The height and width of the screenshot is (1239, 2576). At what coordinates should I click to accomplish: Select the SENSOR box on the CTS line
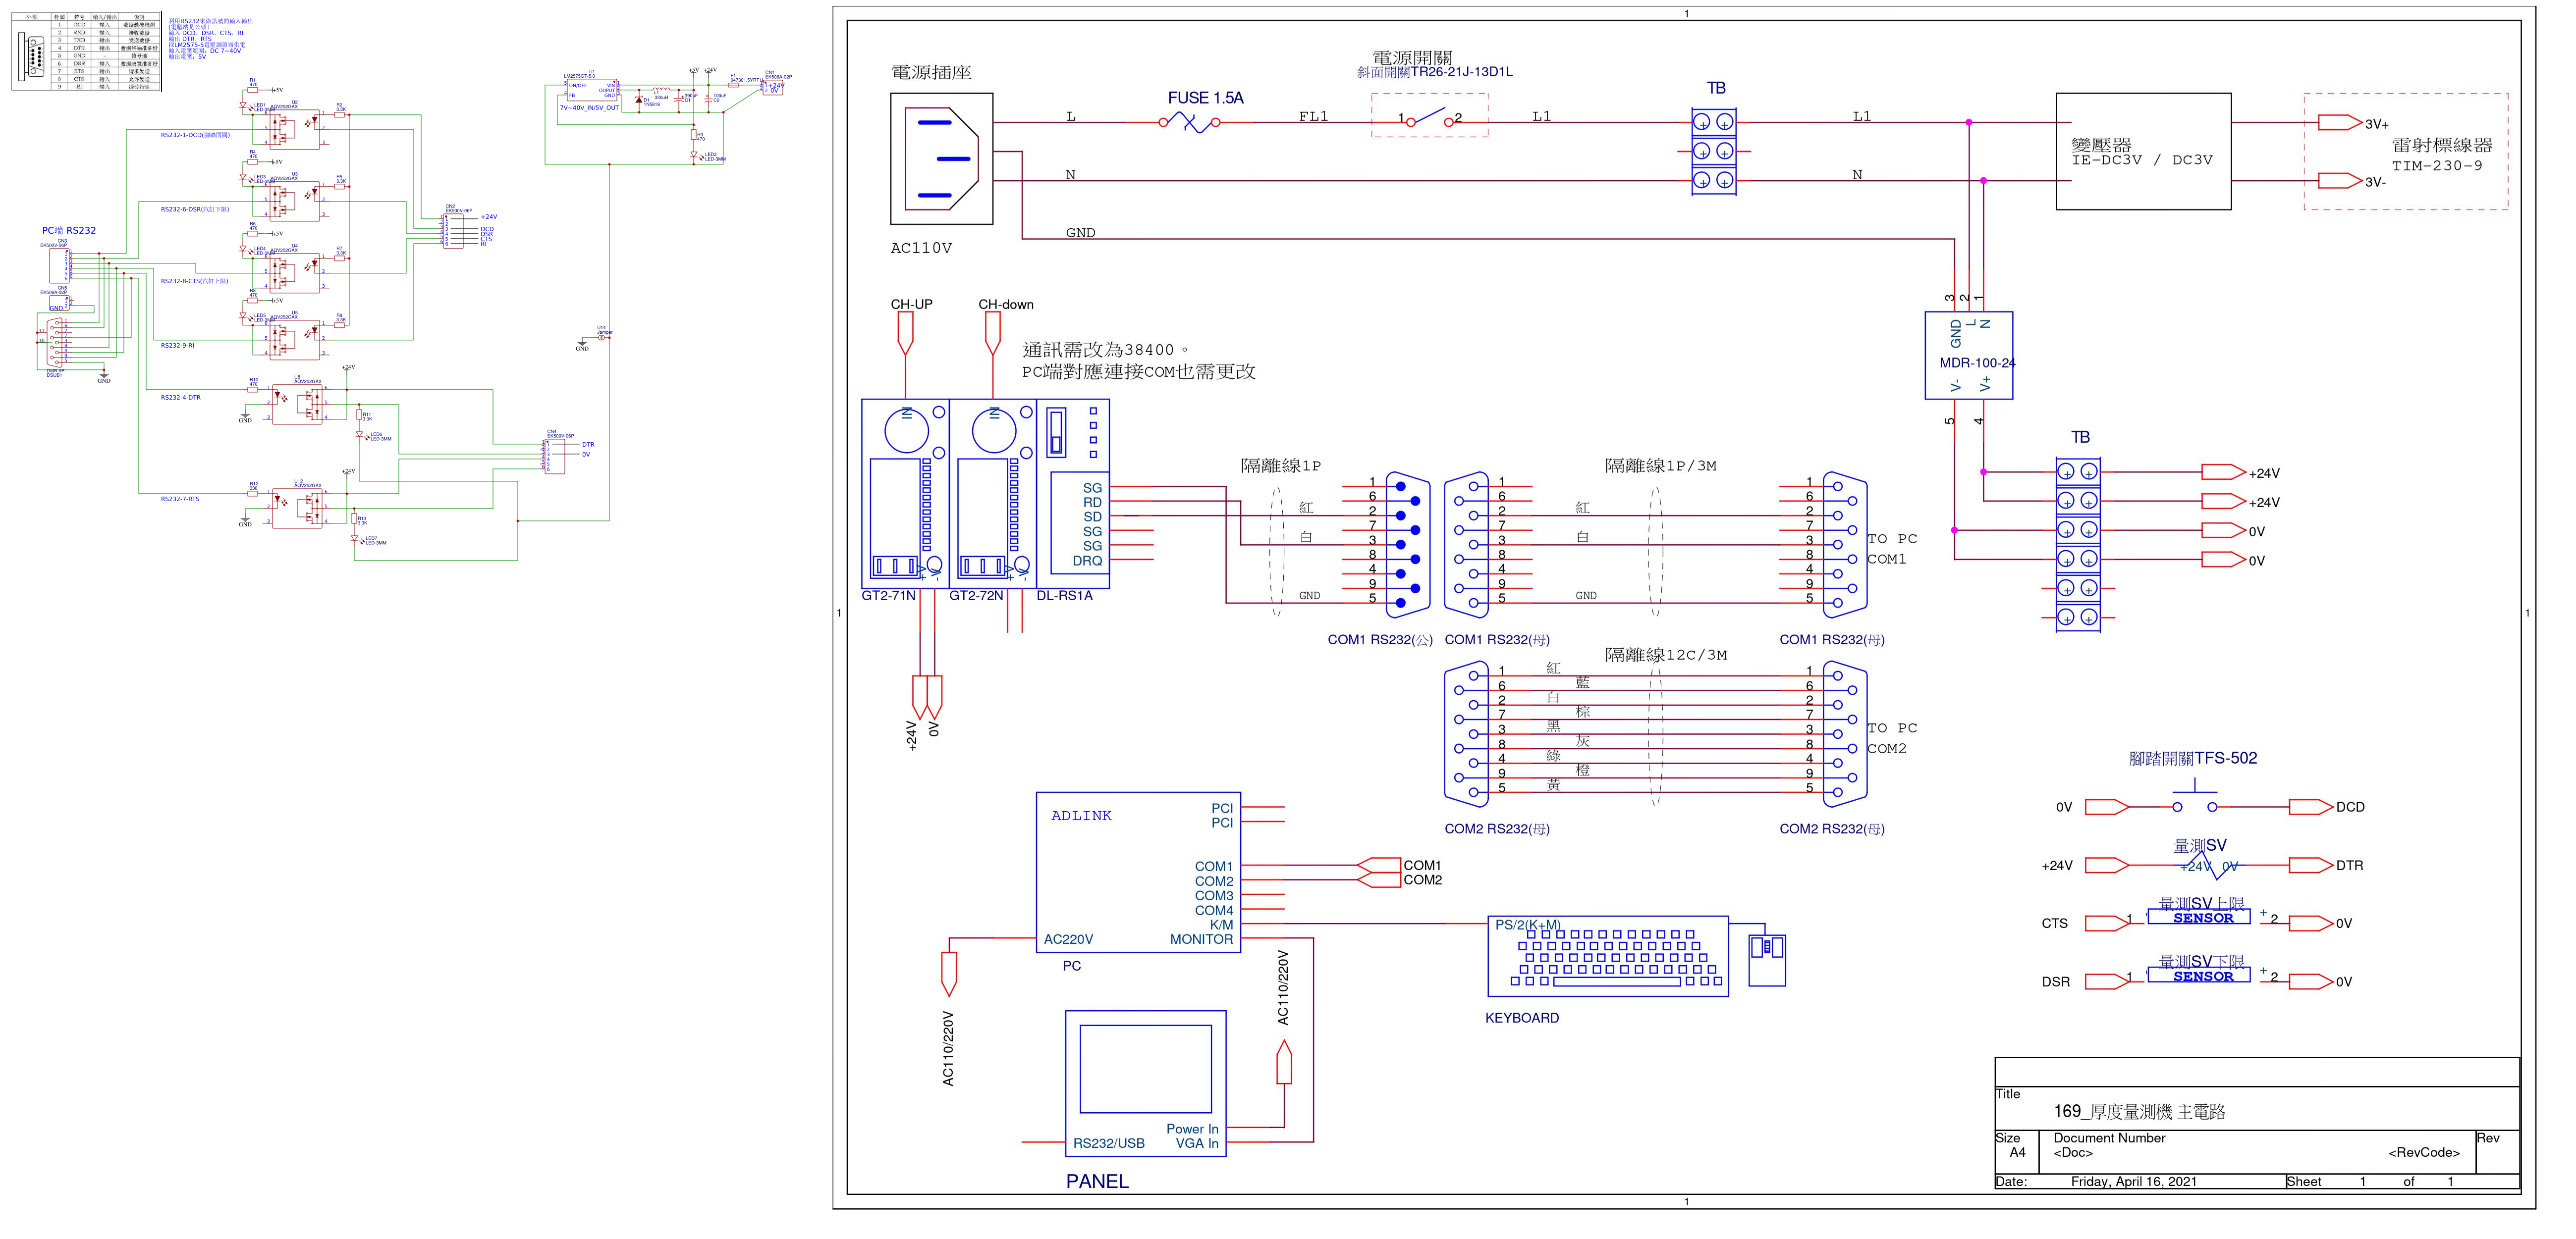click(x=2198, y=917)
